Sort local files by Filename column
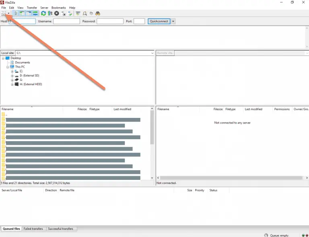The width and height of the screenshot is (309, 237). (x=31, y=109)
